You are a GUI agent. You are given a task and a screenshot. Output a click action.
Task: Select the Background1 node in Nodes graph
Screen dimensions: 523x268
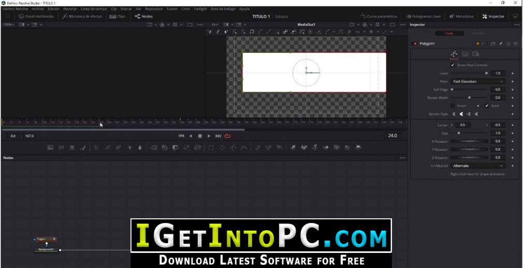(x=47, y=249)
